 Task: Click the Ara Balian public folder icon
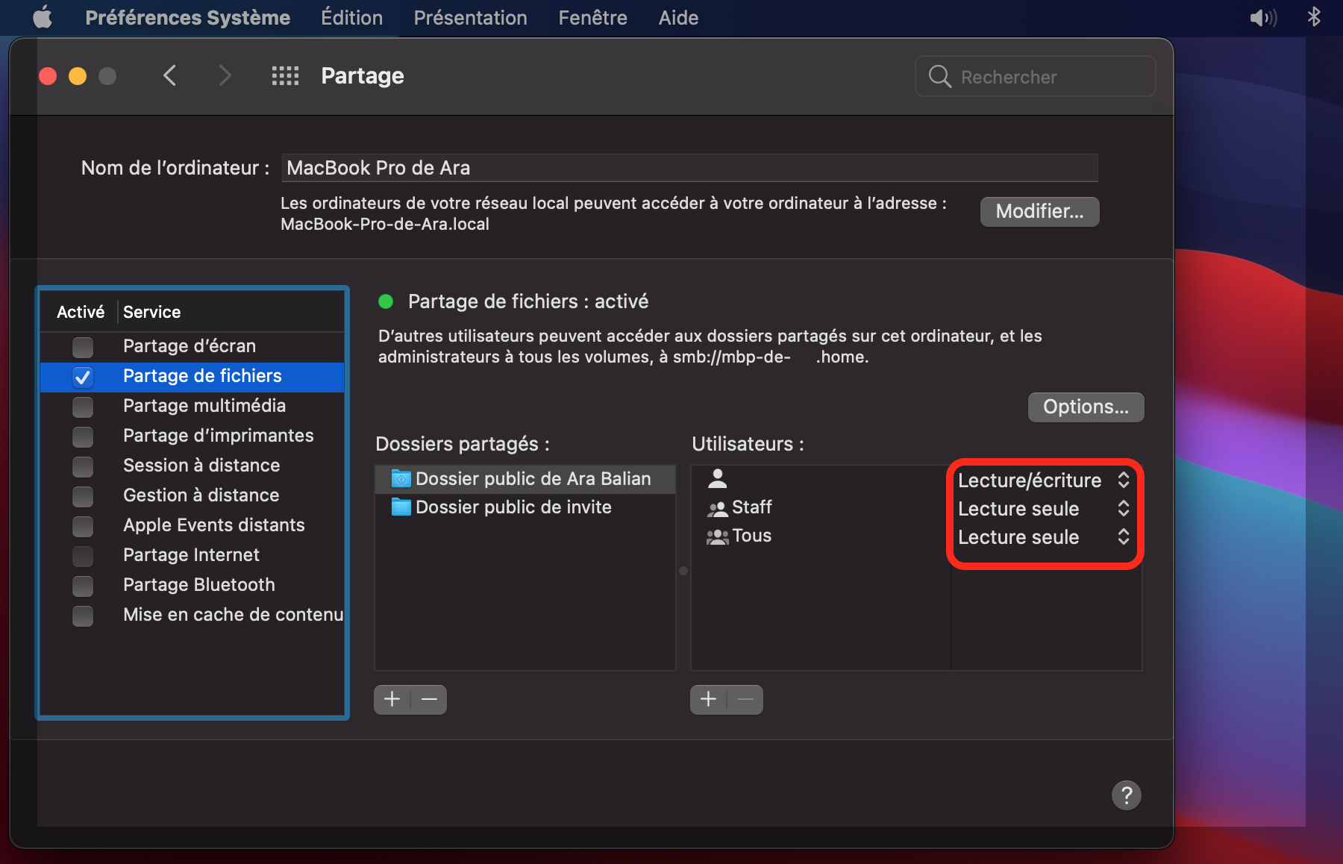pyautogui.click(x=401, y=478)
